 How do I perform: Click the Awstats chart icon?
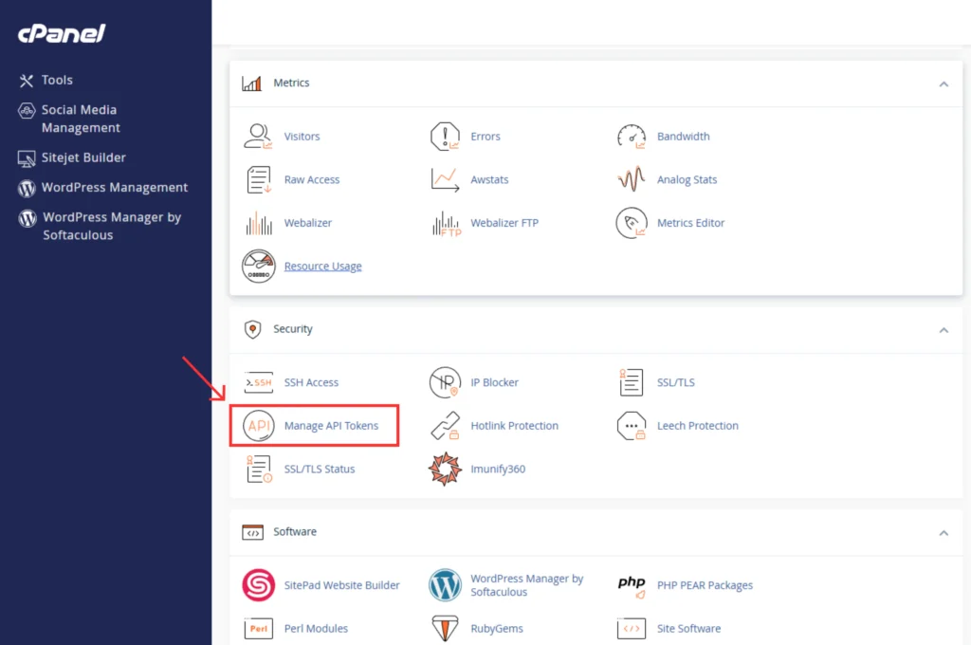tap(445, 179)
